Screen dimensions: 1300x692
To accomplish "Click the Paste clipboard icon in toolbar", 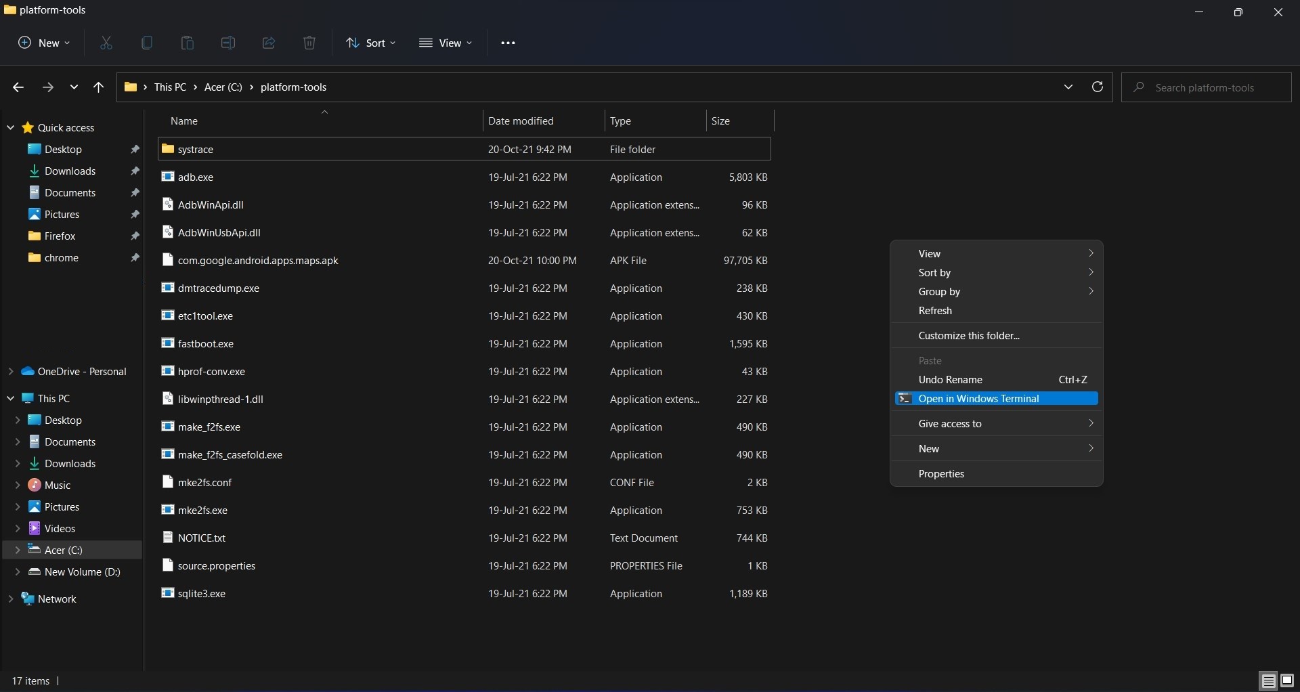I will pos(188,43).
